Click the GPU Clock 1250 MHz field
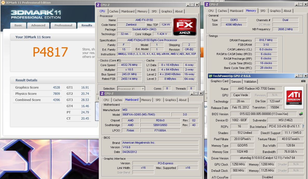This screenshot has height=179, width=308. (238, 164)
